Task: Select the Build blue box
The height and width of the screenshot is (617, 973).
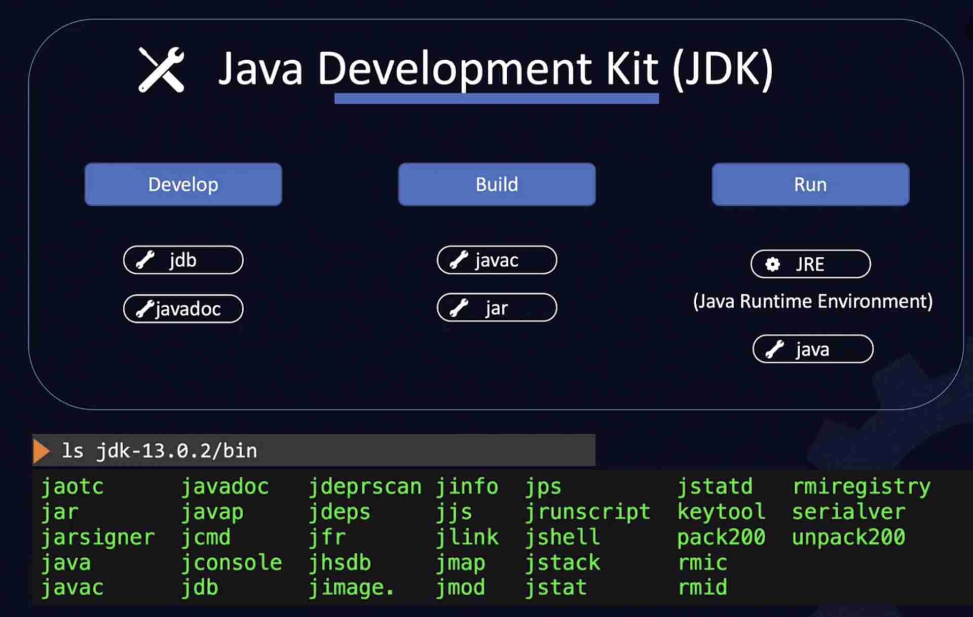Action: [x=497, y=184]
